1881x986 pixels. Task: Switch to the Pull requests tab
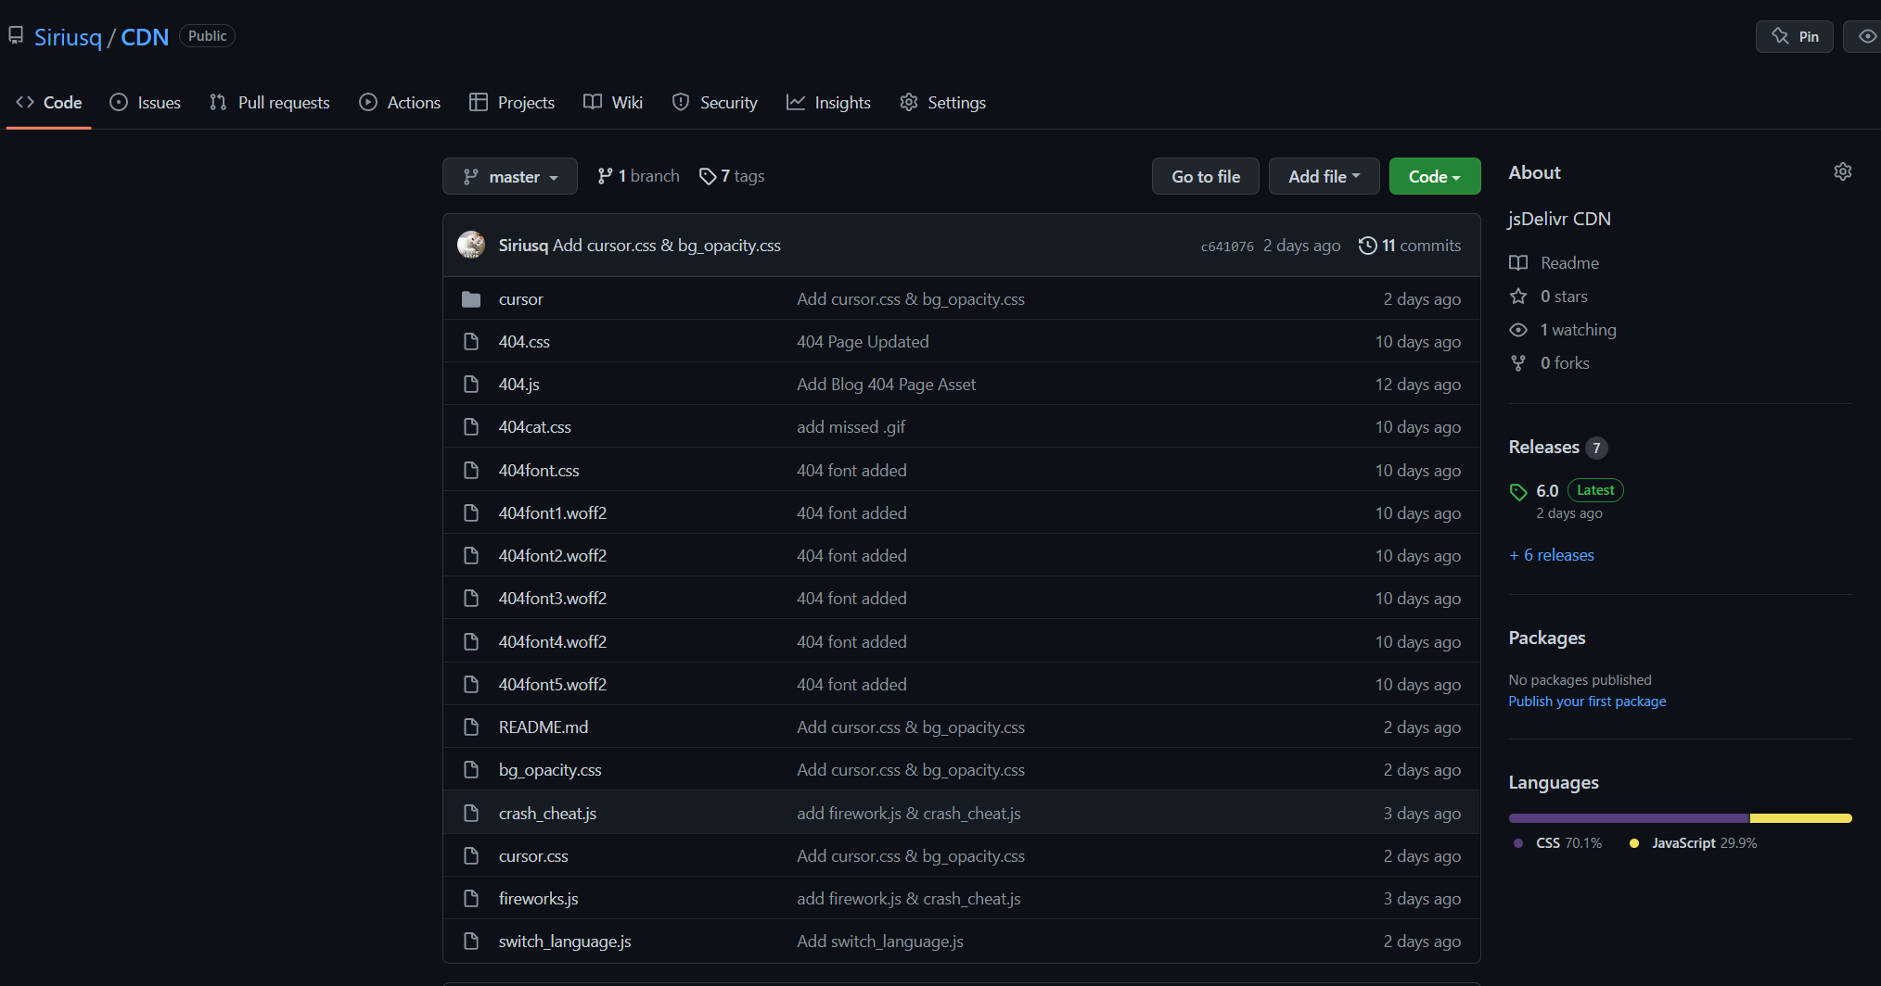tap(270, 103)
